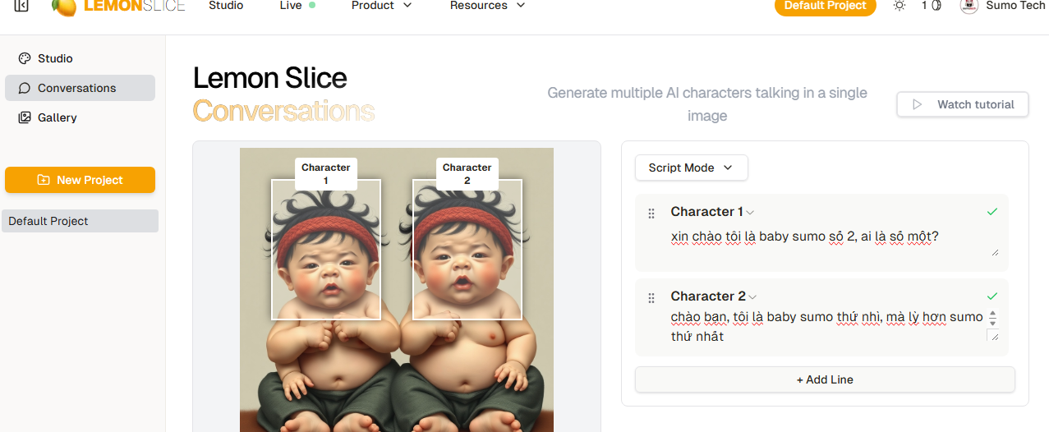
Task: Select Conversations in the left sidebar
Action: click(80, 88)
